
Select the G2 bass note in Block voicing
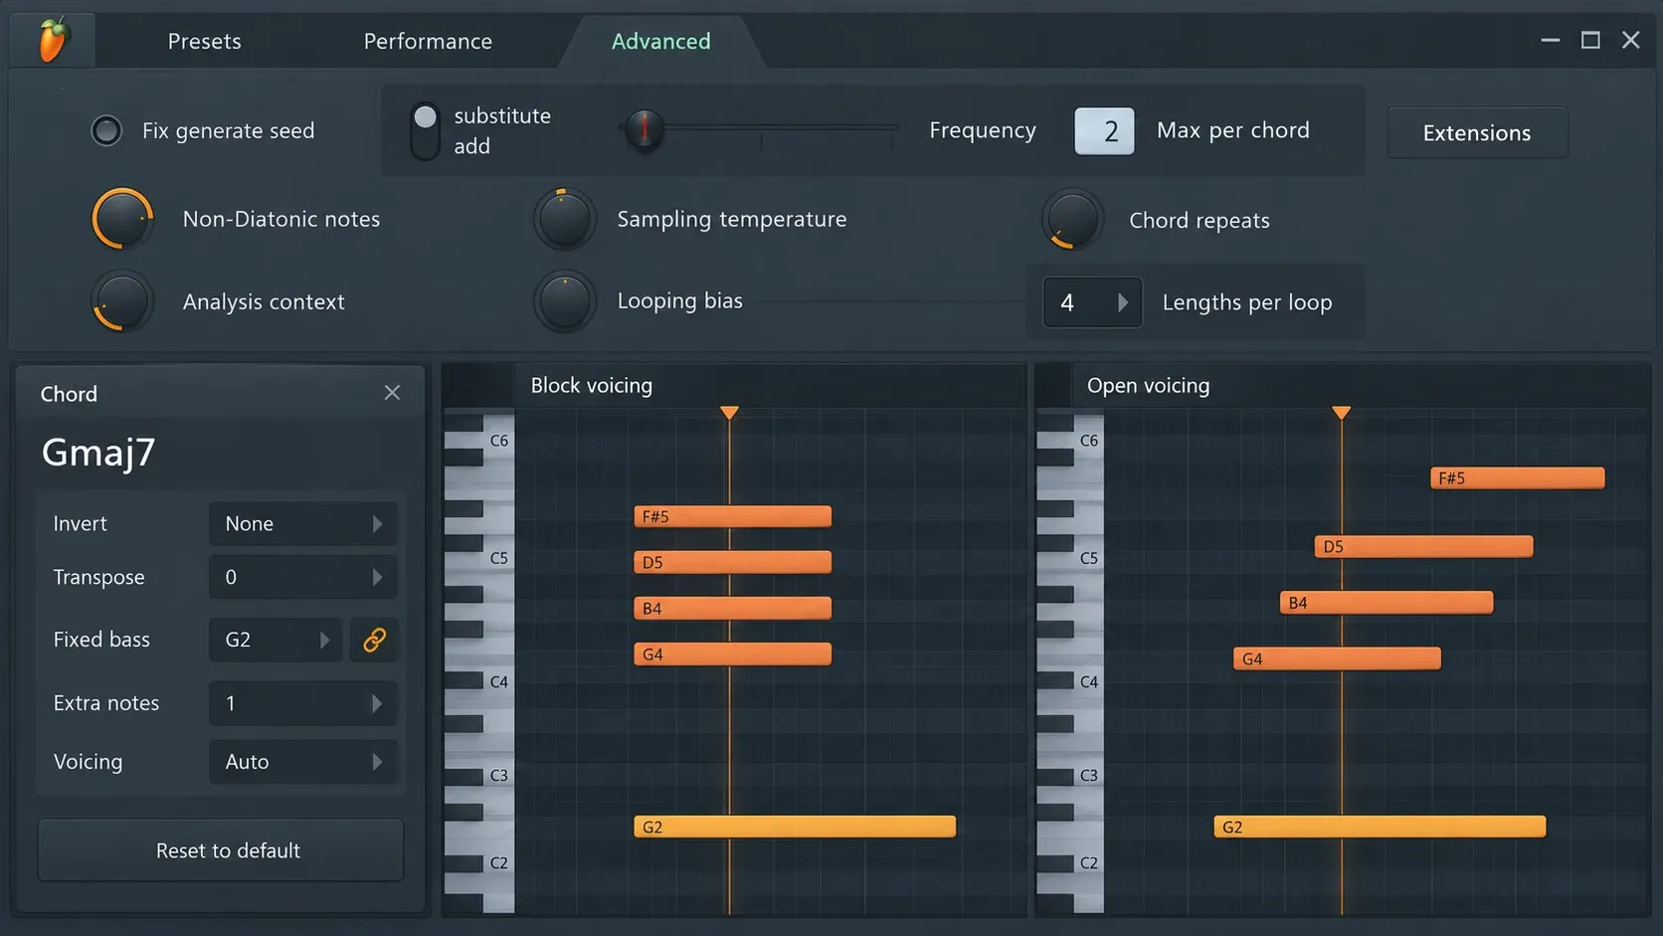(x=795, y=827)
